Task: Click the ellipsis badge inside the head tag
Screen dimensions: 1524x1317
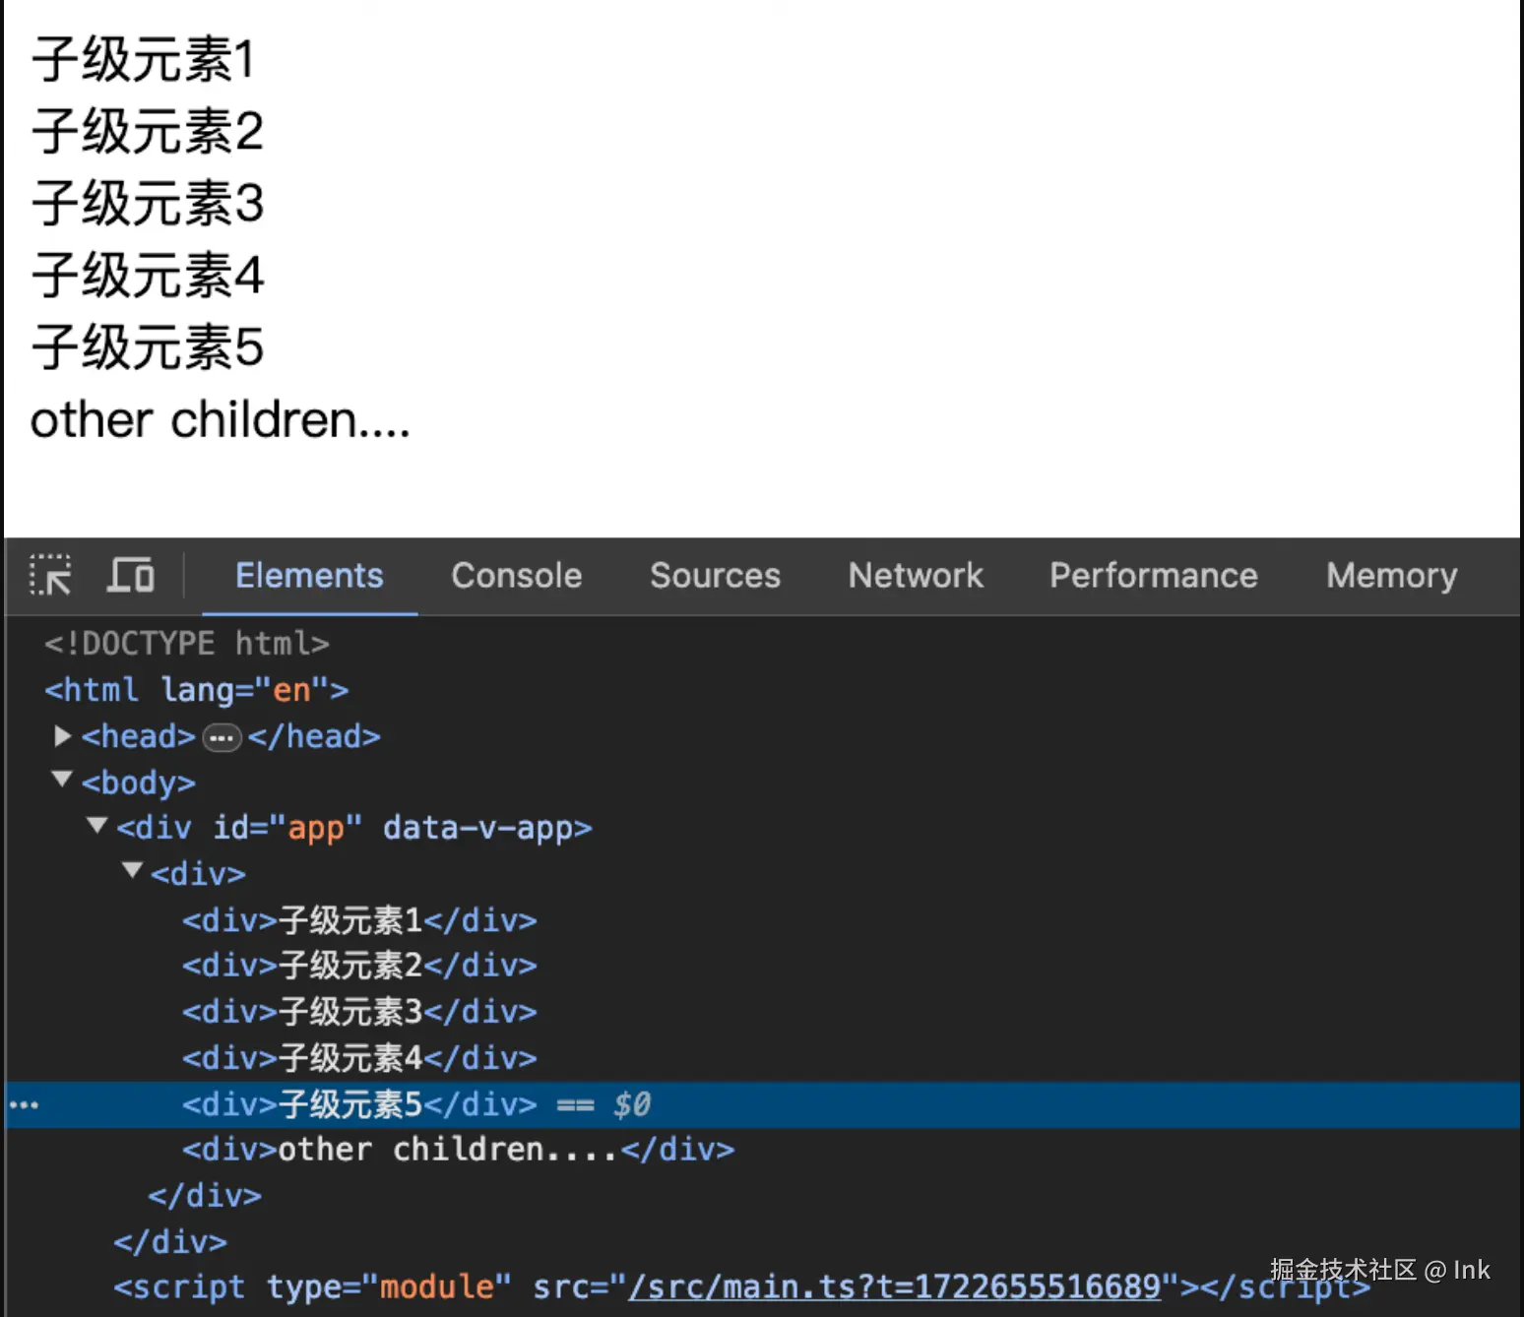Action: [222, 737]
